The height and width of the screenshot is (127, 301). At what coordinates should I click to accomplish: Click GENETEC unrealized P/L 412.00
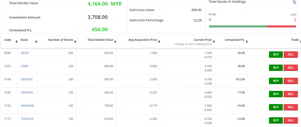(240, 79)
